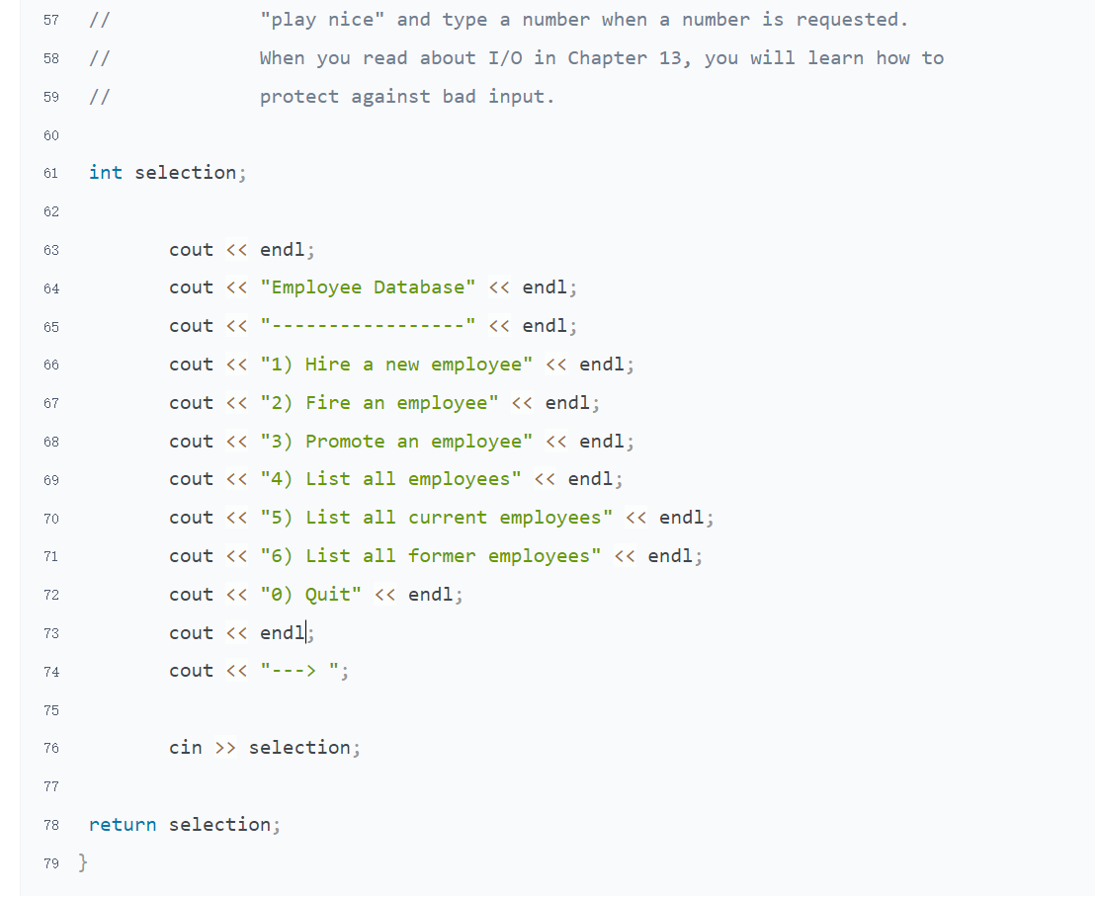Click the "6) List all former employees" string
The width and height of the screenshot is (1095, 897).
430,556
